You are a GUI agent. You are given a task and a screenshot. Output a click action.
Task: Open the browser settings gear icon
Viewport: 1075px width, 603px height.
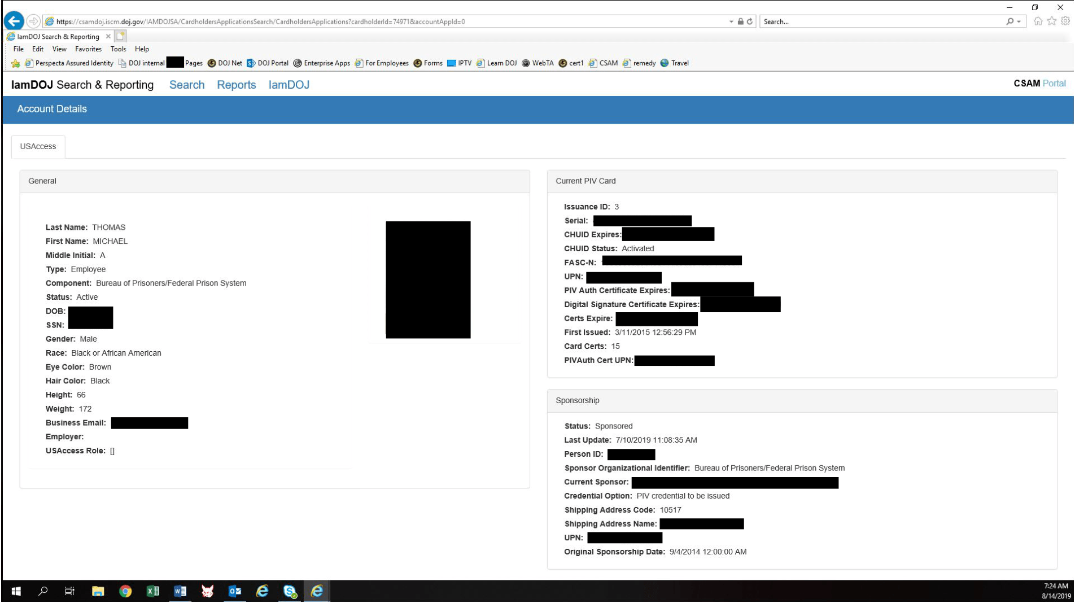pyautogui.click(x=1065, y=21)
